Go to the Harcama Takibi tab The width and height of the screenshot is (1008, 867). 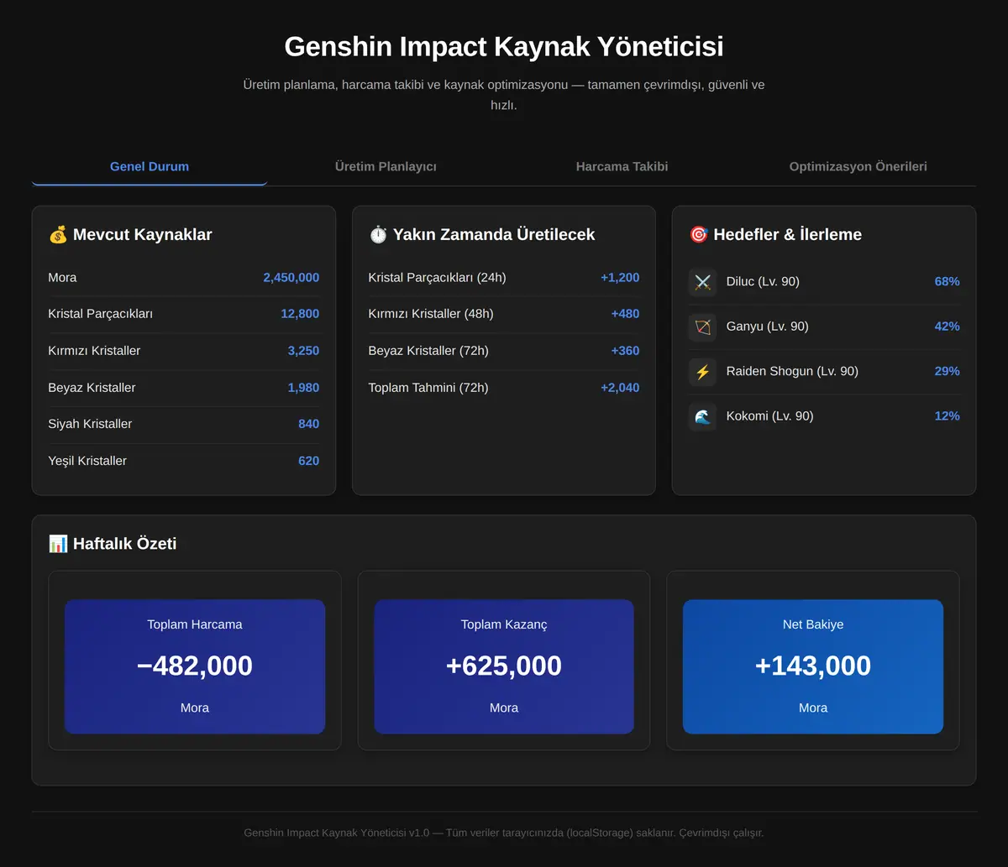(x=622, y=166)
